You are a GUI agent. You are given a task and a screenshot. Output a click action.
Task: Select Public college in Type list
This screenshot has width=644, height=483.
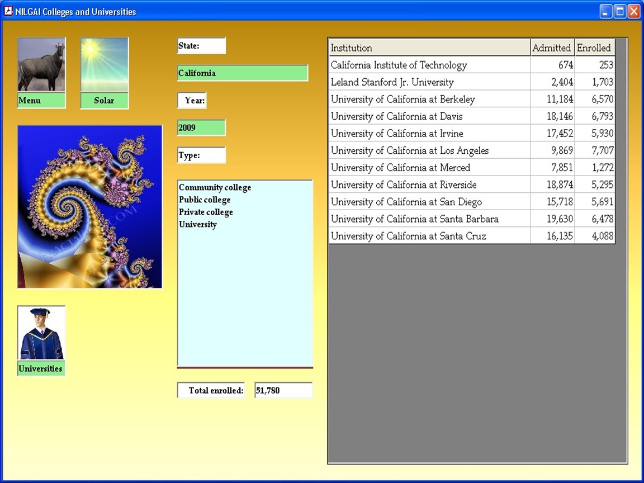(x=205, y=200)
